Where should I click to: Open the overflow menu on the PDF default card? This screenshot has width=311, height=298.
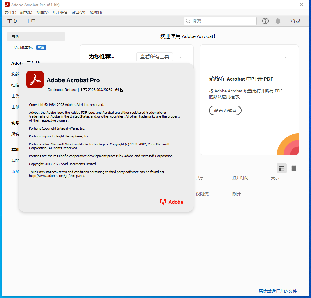pos(287,57)
